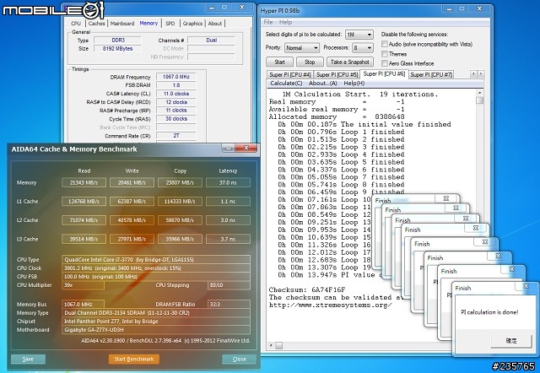Screen dimensions: 540x373
Task: Enable the Audio service disable checkbox
Action: click(385, 44)
